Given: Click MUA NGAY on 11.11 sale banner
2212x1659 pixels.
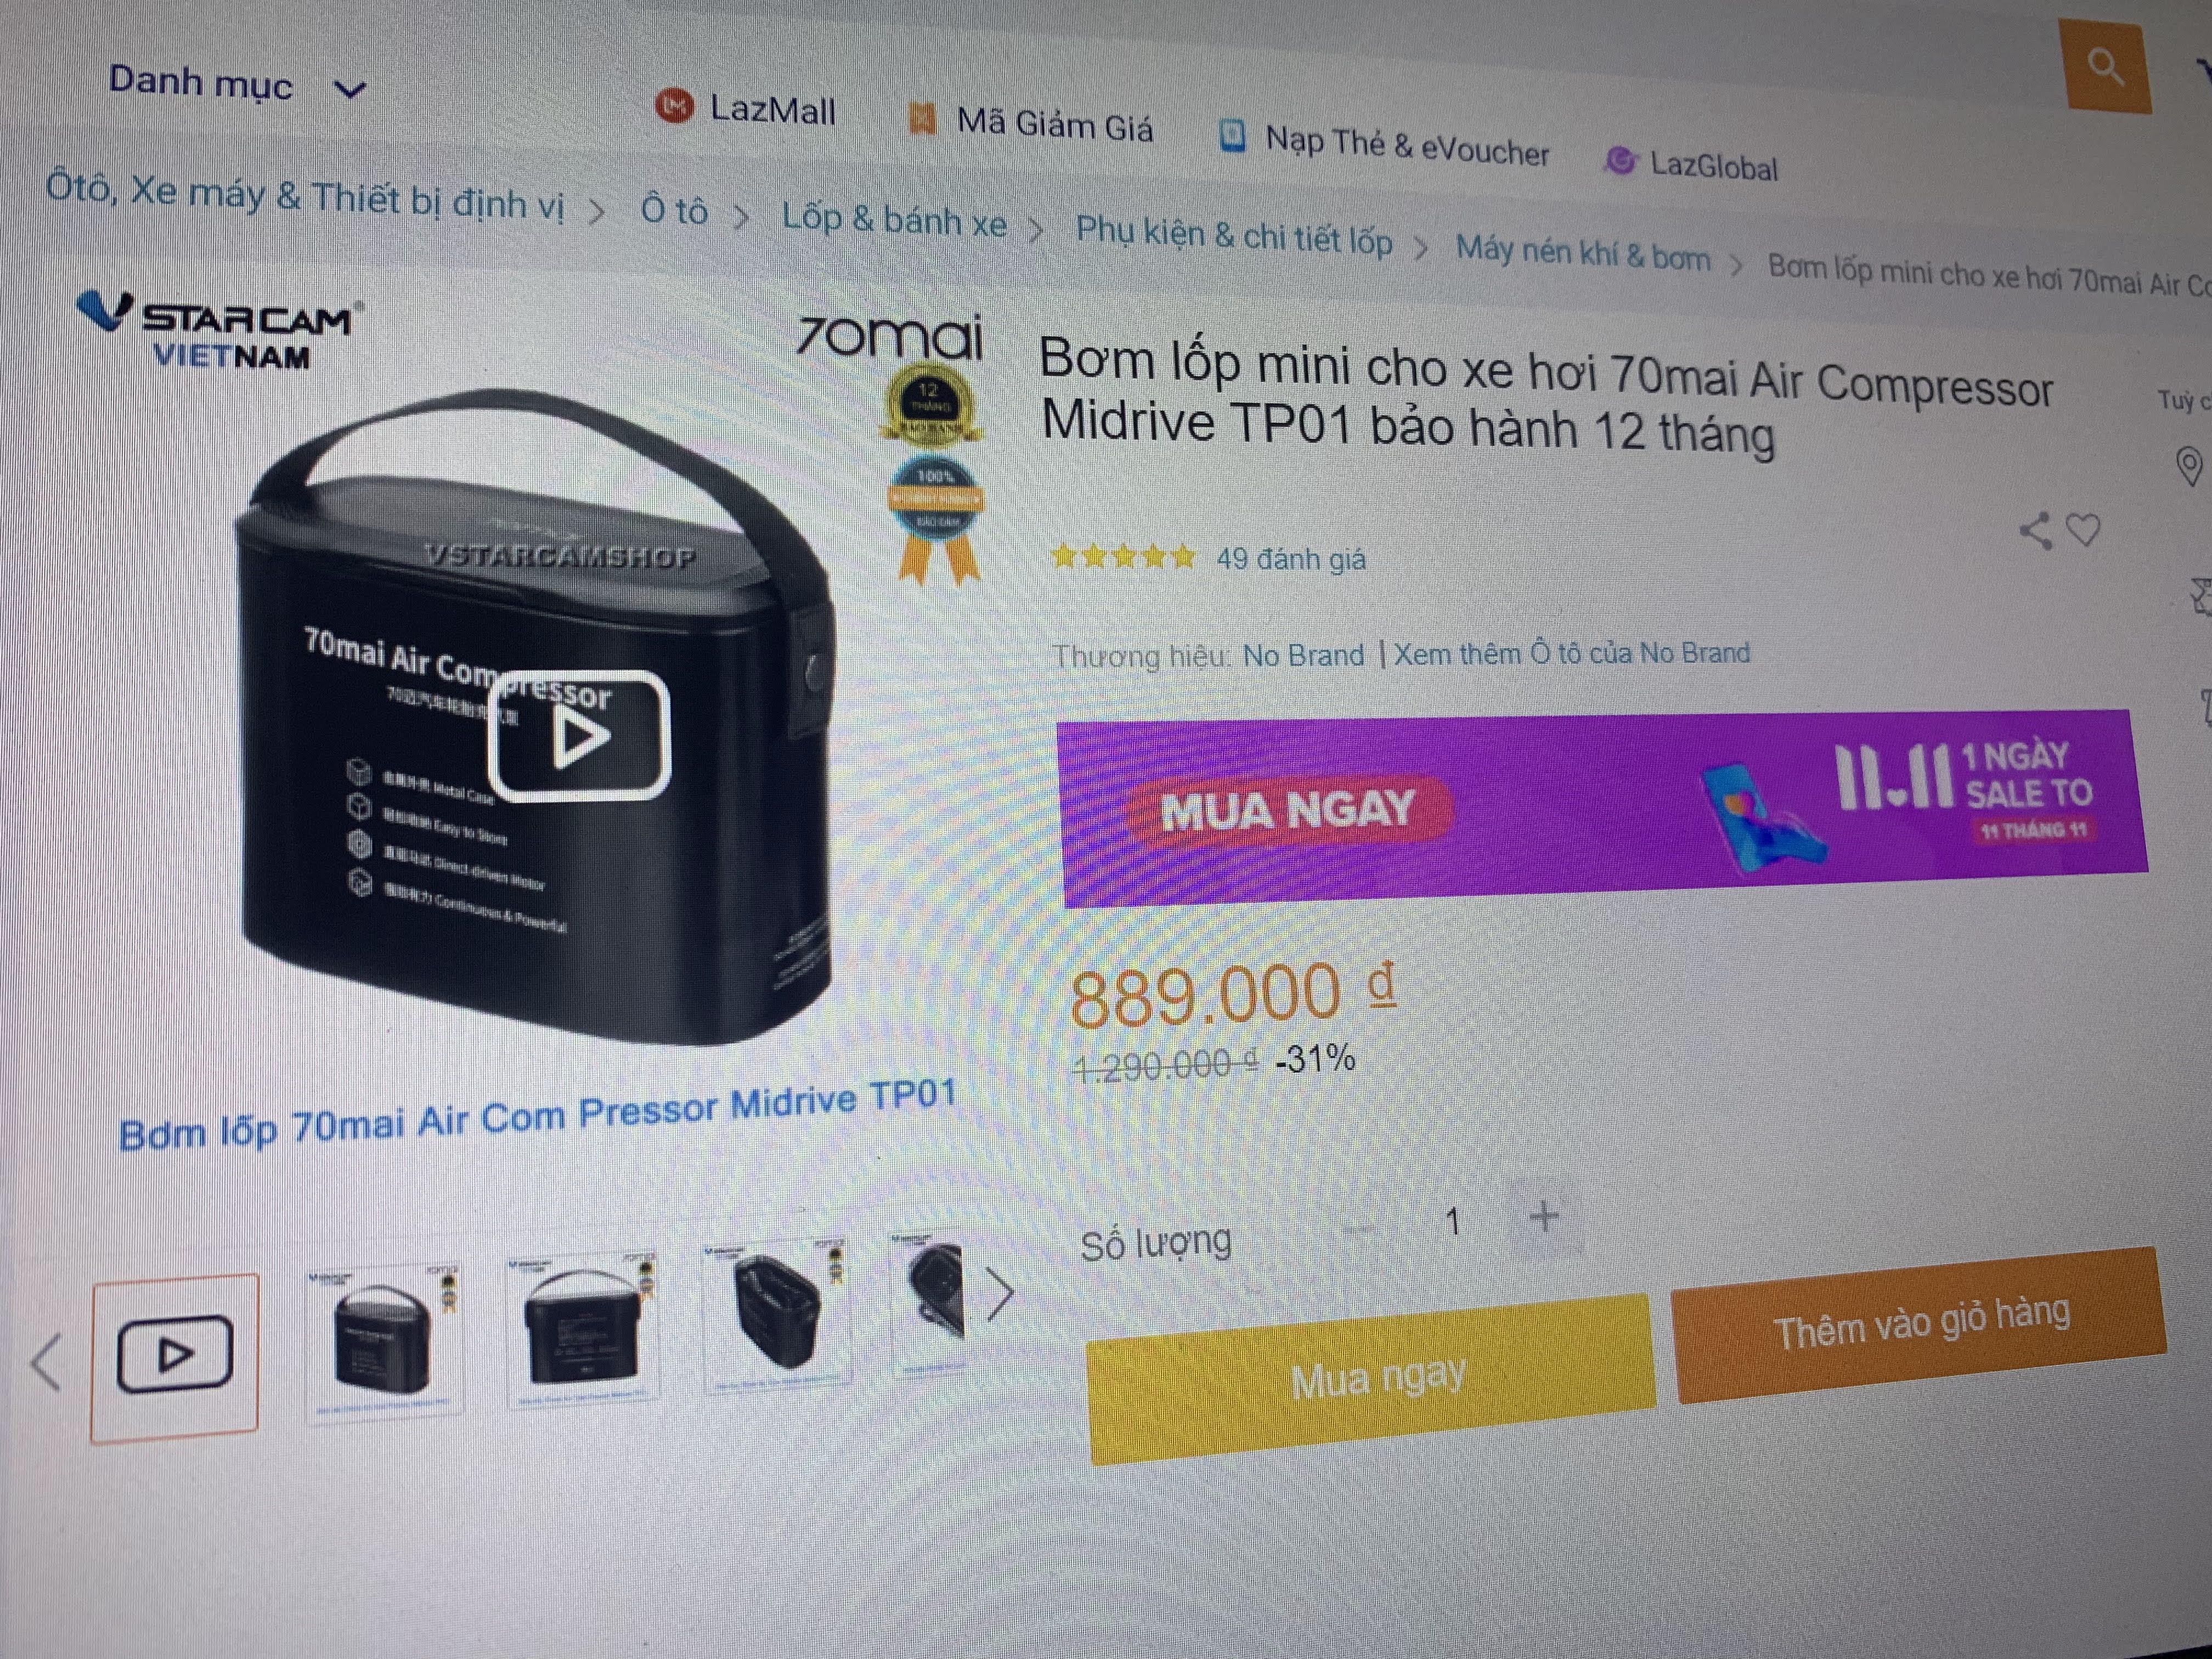Looking at the screenshot, I should (x=1288, y=809).
